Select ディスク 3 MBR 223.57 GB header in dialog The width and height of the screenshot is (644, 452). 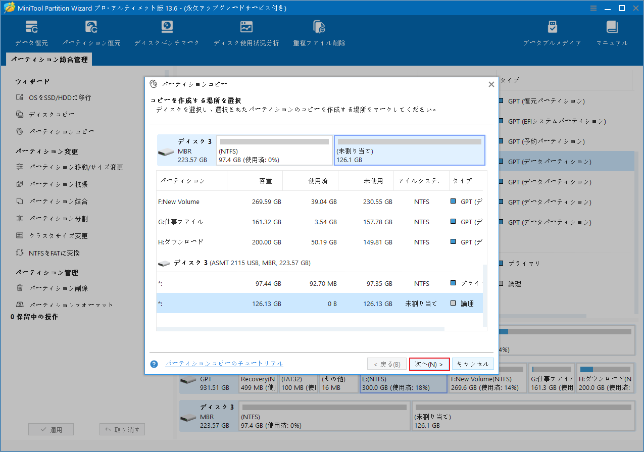point(186,150)
